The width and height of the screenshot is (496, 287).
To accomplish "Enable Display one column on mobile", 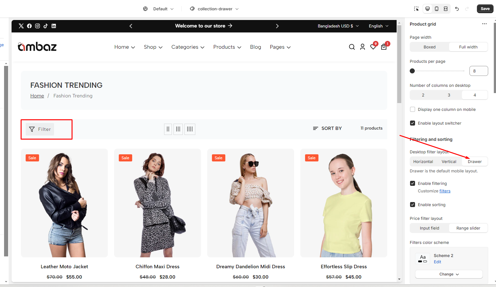I will pyautogui.click(x=413, y=109).
